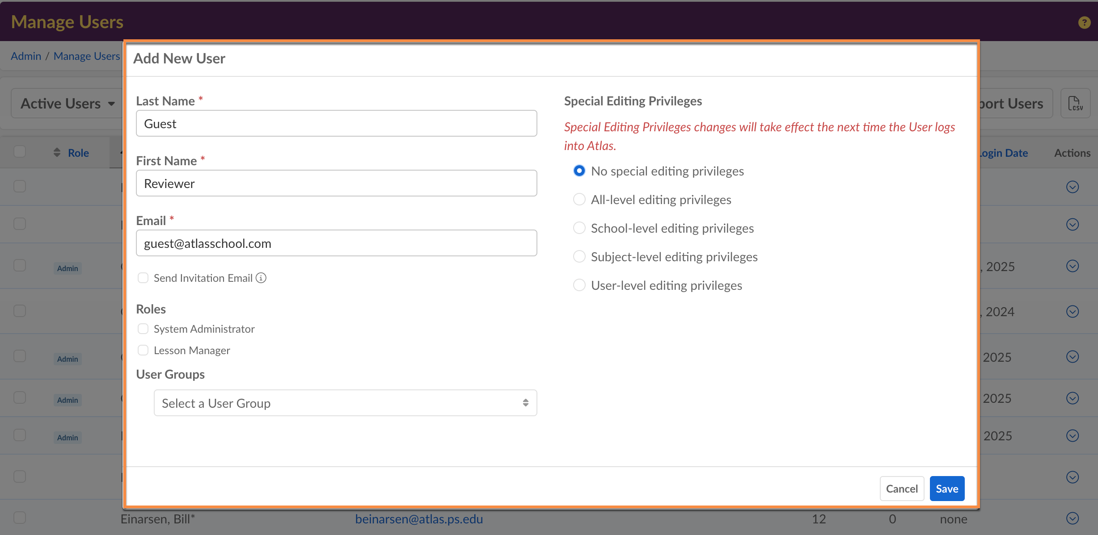Expand the Active Users filter dropdown

[x=67, y=104]
